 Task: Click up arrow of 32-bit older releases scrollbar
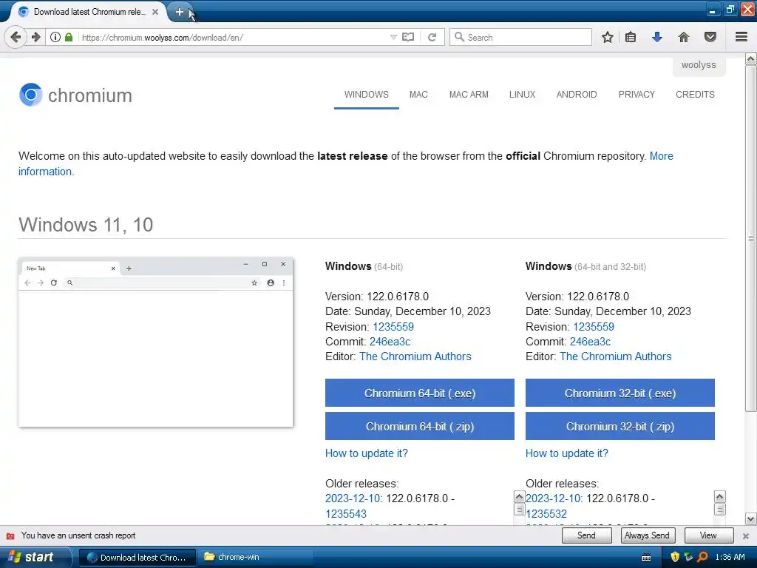pyautogui.click(x=720, y=496)
